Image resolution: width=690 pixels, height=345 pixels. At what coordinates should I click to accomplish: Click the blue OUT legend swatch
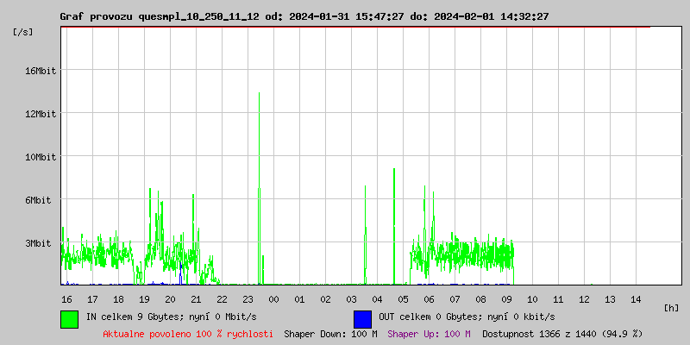pyautogui.click(x=362, y=318)
